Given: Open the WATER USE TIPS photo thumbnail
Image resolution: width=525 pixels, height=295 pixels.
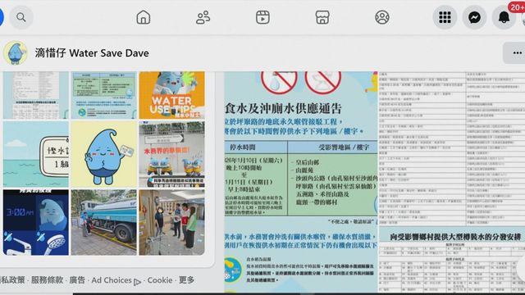Looking at the screenshot, I should pyautogui.click(x=171, y=95).
